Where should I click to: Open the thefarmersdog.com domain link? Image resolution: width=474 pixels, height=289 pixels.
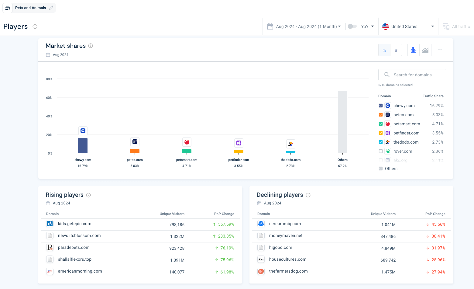point(288,271)
